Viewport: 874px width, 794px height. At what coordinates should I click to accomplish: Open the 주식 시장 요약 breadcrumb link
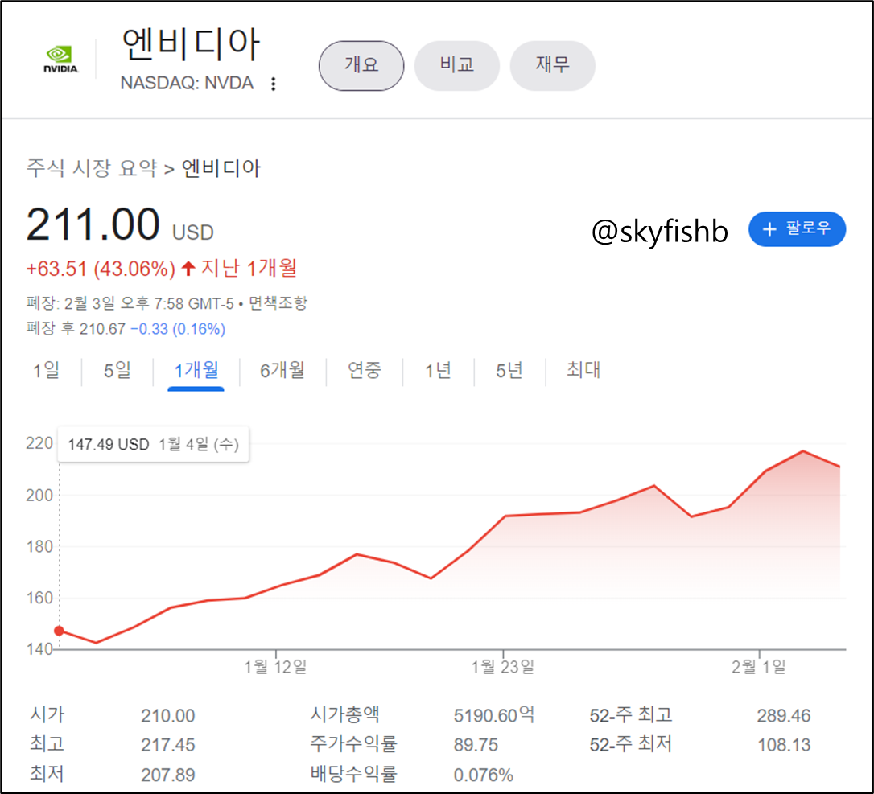point(92,167)
